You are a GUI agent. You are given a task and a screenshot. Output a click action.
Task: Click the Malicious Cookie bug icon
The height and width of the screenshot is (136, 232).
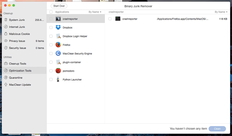pos(6,34)
